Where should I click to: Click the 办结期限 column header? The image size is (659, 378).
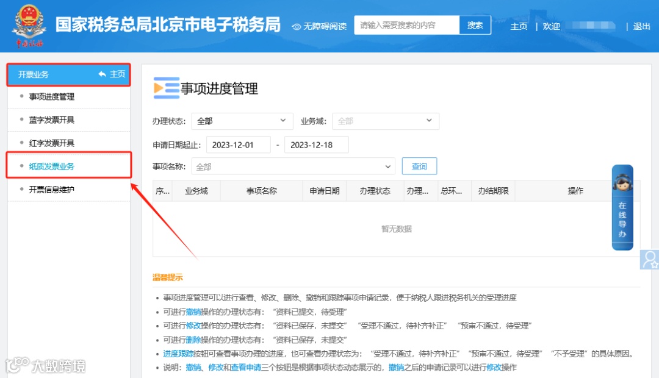pos(494,191)
